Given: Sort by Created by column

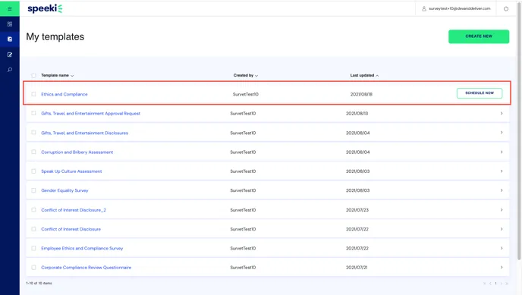Looking at the screenshot, I should (x=246, y=76).
